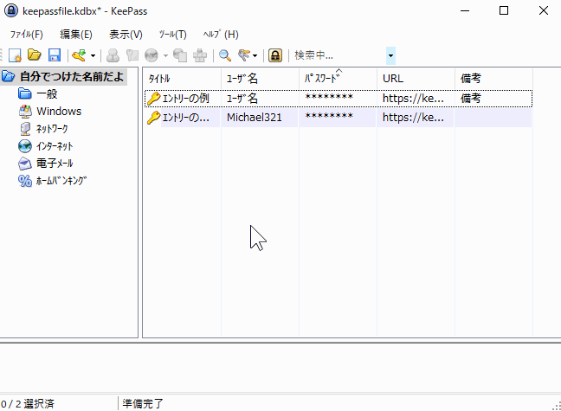This screenshot has height=411, width=561.
Task: Open the 編集(E) menu
Action: [76, 35]
